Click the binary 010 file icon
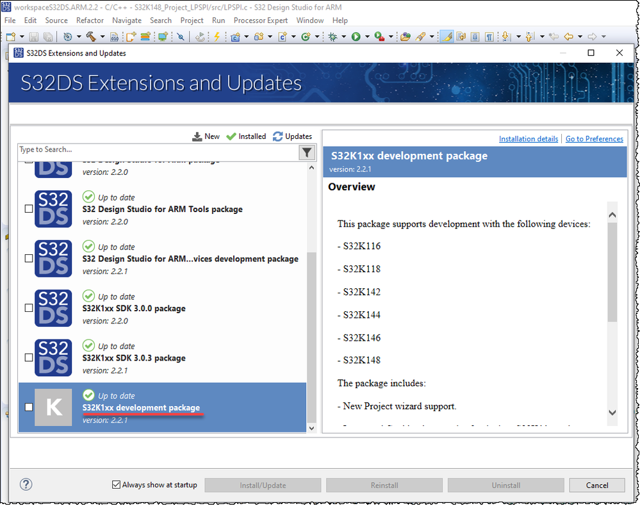Viewport: 640px width, 506px height. 115,37
